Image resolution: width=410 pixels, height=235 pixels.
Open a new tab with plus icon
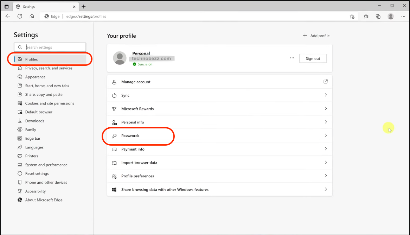tap(84, 7)
